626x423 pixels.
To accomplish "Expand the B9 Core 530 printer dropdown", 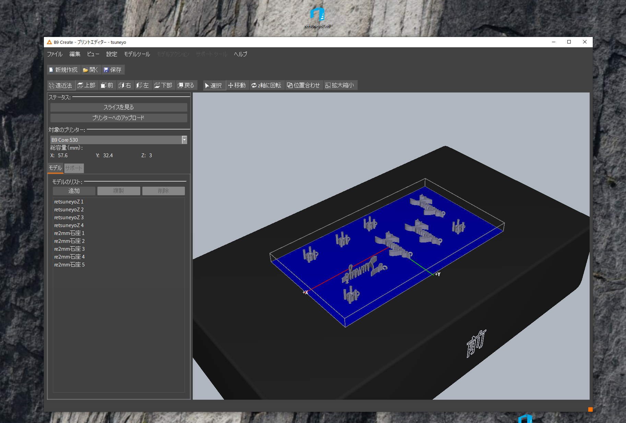I will tap(184, 140).
